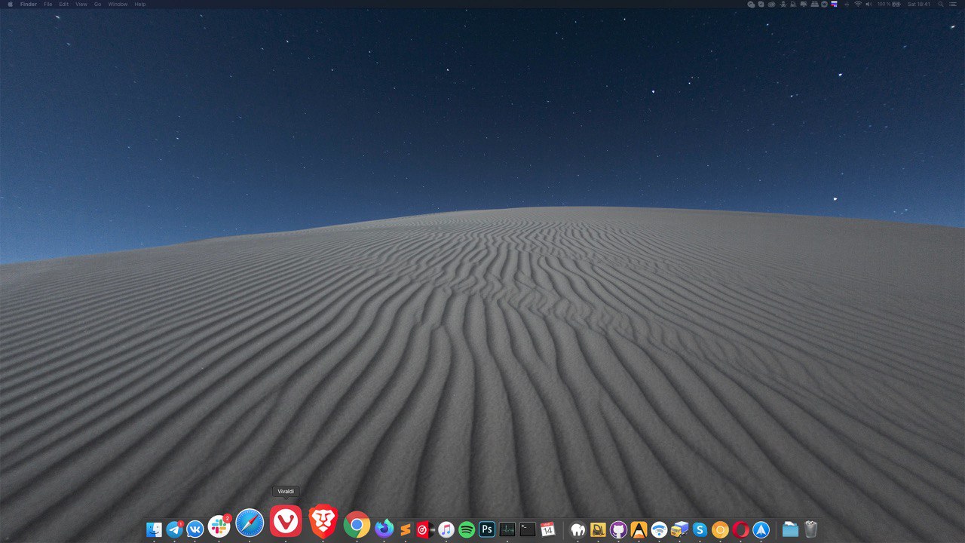
Task: Open the Wi-Fi signal app in Dock
Action: [x=659, y=529]
